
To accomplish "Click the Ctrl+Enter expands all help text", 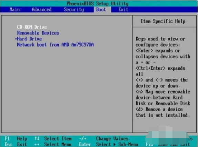I will pyautogui.click(x=160, y=71).
